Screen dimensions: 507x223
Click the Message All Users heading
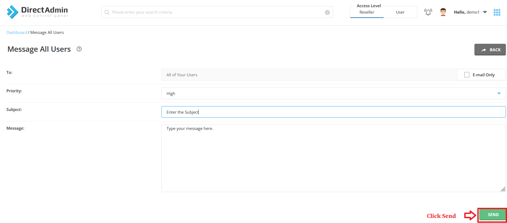39,49
